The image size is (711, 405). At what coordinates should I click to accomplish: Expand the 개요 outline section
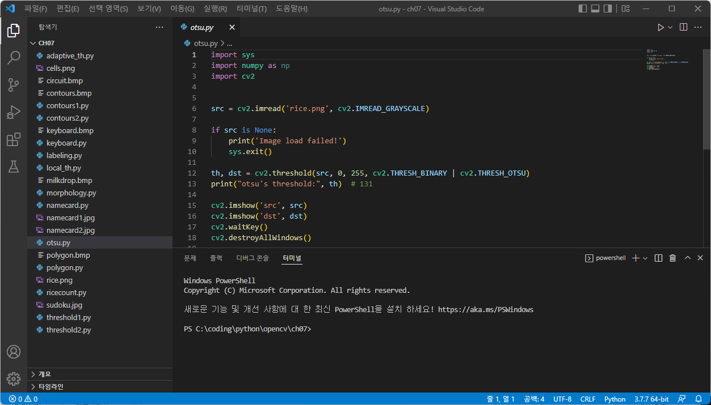[100, 374]
